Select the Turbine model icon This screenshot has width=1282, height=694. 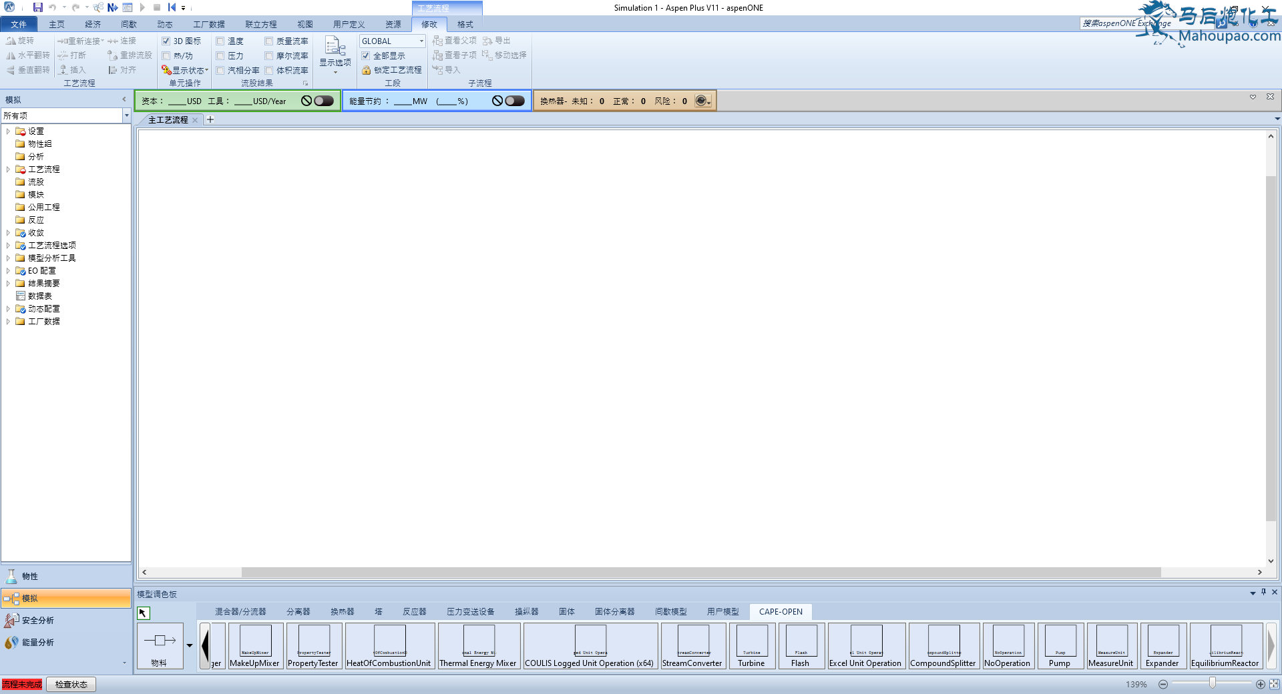click(x=752, y=641)
